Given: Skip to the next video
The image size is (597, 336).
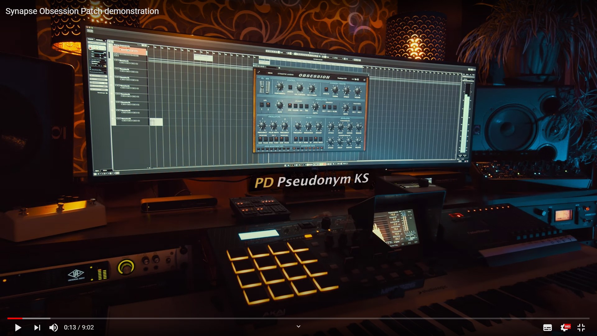Looking at the screenshot, I should pos(37,328).
